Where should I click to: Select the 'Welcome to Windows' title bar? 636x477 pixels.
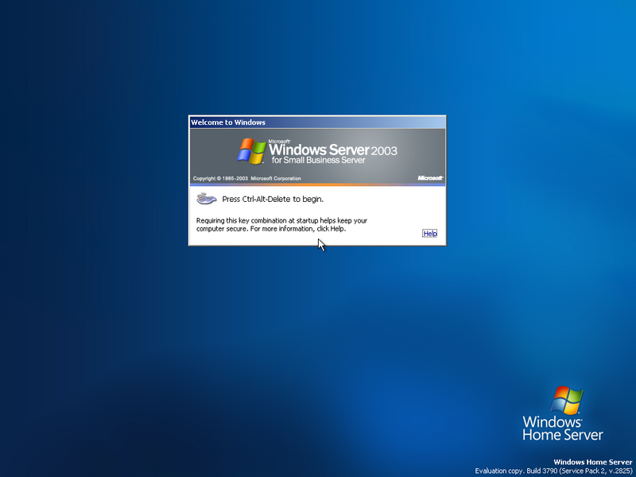pos(317,122)
